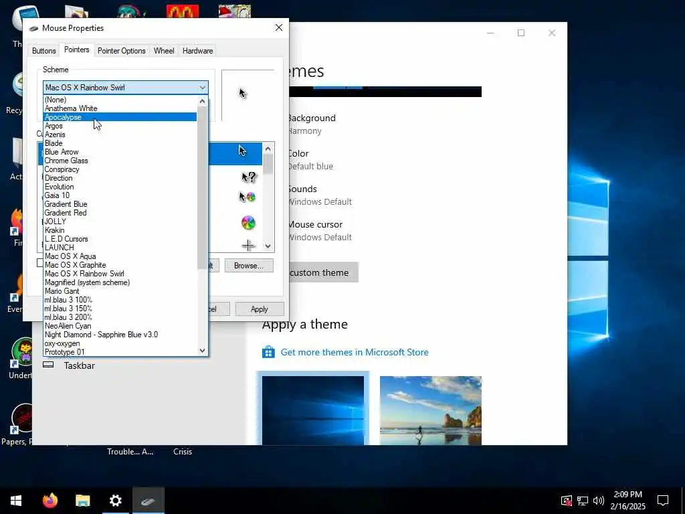Screen dimensions: 685x514
Task: Select Mac OS X Graphite scheme
Action: (x=120, y=265)
